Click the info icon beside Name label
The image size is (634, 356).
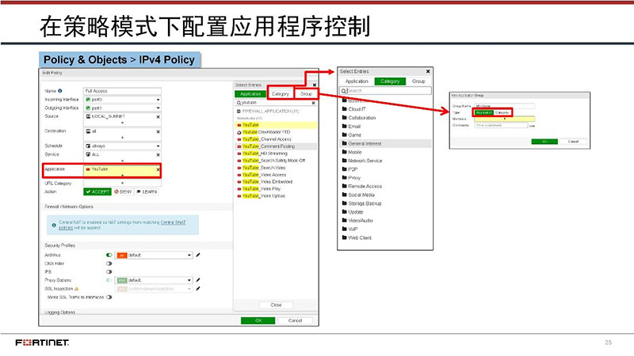click(60, 91)
